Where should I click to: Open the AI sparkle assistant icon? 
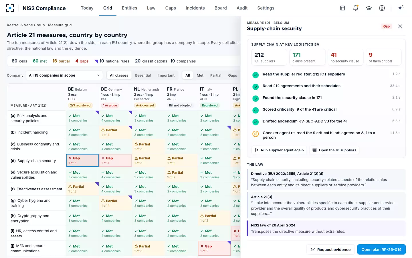click(x=401, y=8)
